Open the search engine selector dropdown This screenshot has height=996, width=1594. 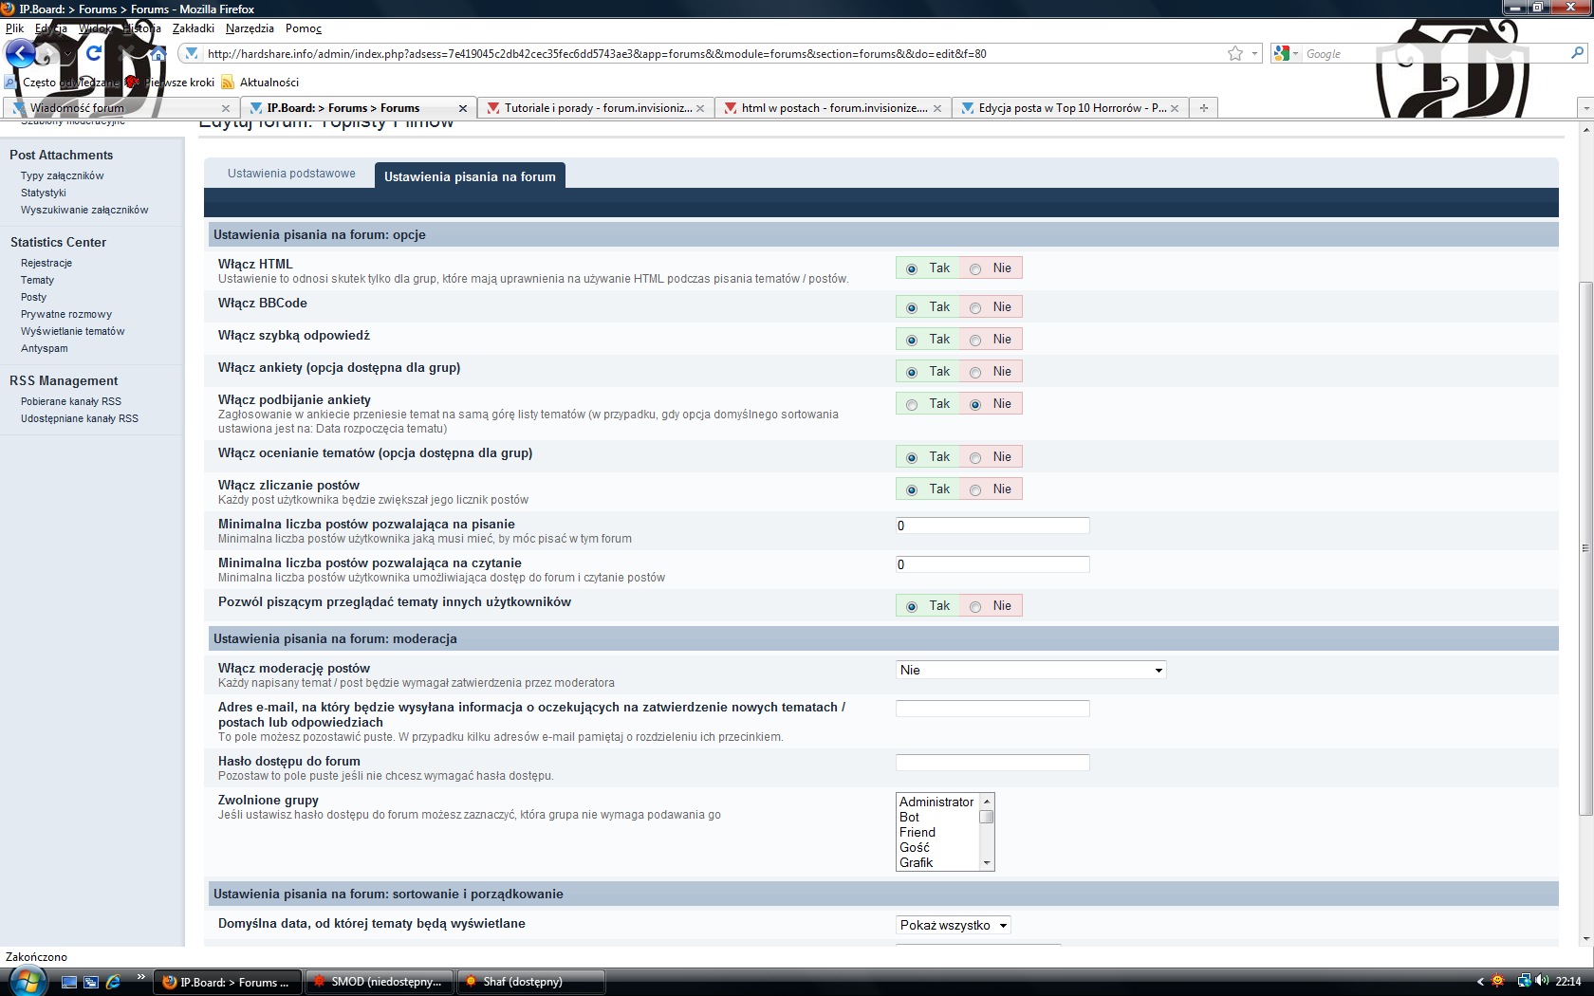point(1287,54)
